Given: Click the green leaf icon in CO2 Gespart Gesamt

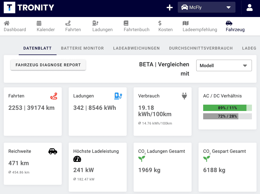Looking at the screenshot, I should (x=207, y=159).
